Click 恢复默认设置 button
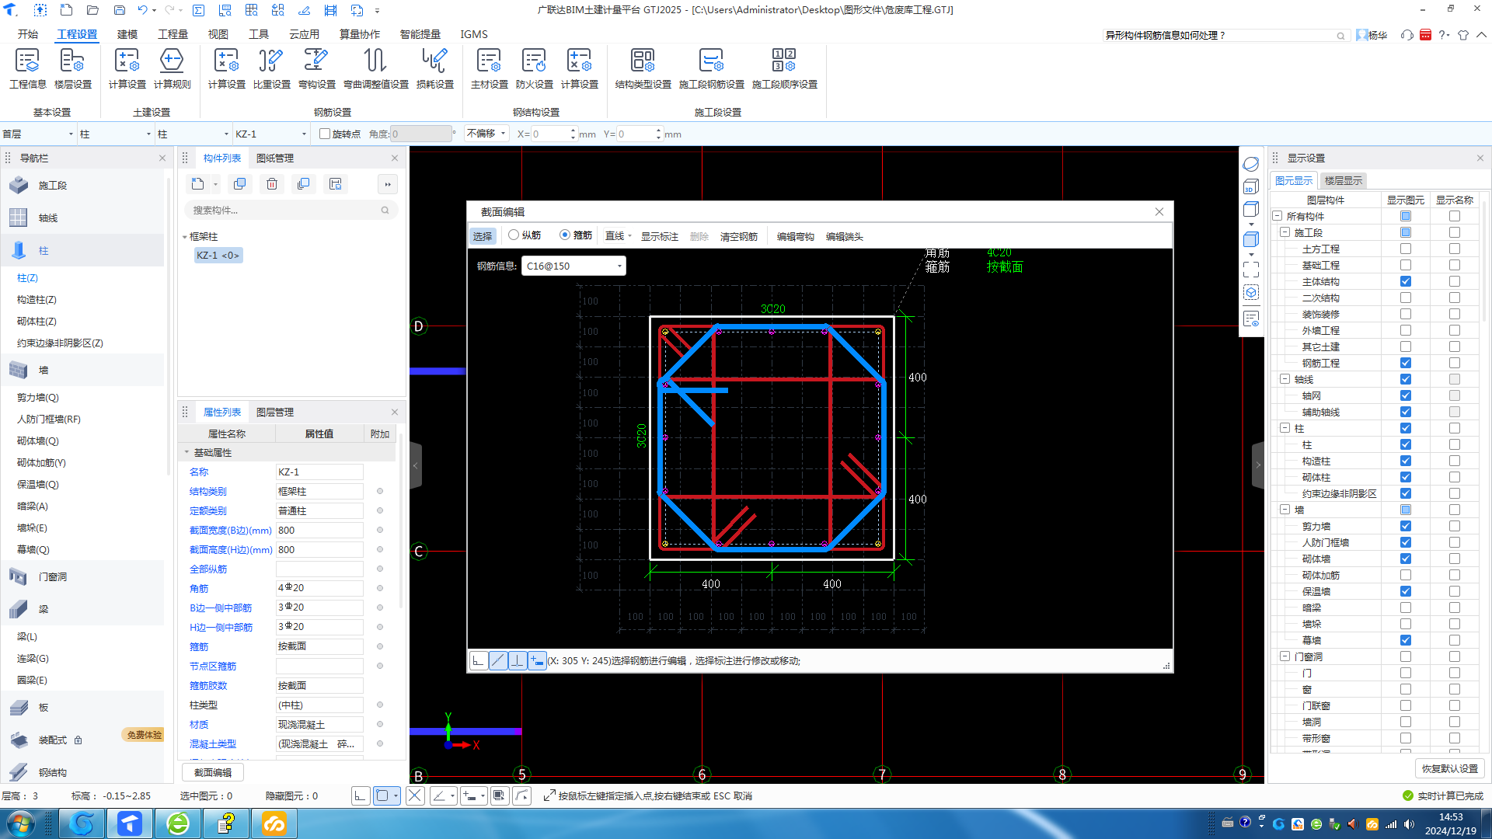This screenshot has height=839, width=1492. point(1450,768)
